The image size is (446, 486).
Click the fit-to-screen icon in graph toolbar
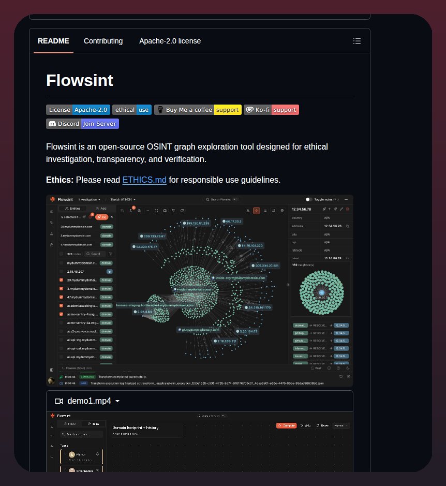coord(156,211)
